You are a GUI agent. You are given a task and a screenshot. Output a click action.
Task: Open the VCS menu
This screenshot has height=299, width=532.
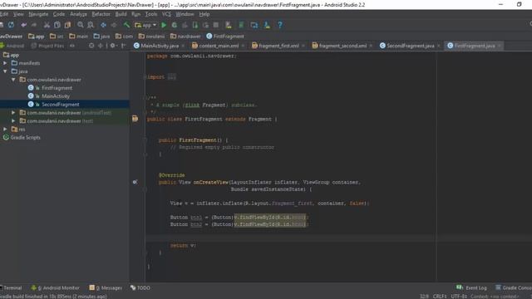166,14
